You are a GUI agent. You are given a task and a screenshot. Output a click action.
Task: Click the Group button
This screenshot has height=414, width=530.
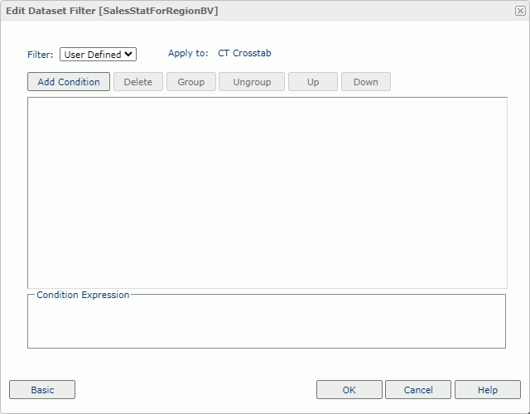[x=191, y=82]
